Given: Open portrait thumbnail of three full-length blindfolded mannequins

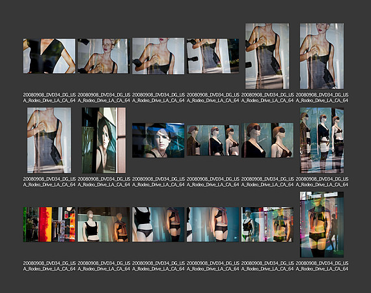Looking at the screenshot, I should point(322,141).
